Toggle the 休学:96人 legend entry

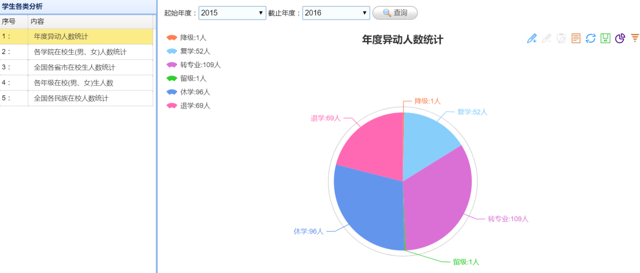pyautogui.click(x=188, y=92)
